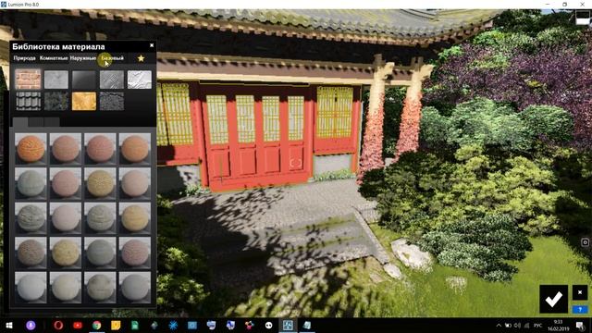Open the concrete material category
The height and width of the screenshot is (333, 592).
pyautogui.click(x=55, y=80)
